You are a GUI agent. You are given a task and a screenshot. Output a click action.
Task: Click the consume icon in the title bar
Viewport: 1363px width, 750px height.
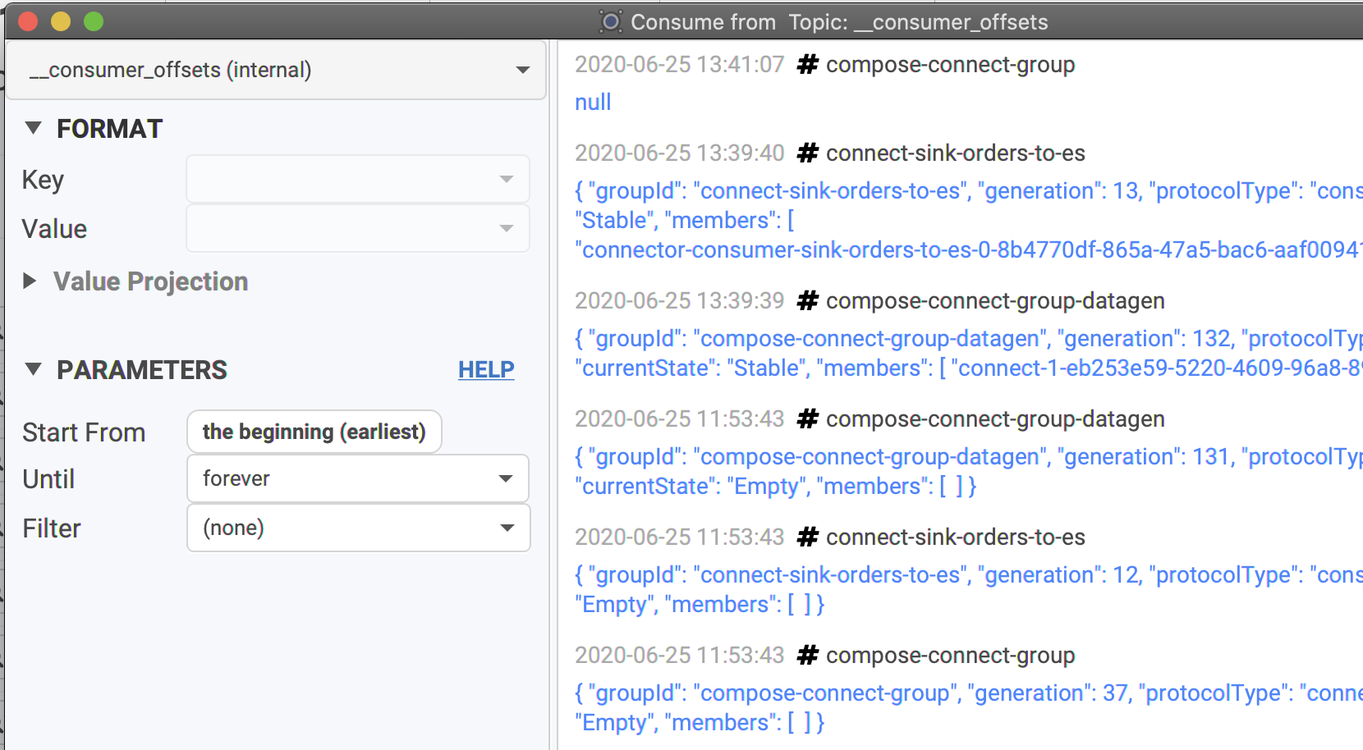611,21
